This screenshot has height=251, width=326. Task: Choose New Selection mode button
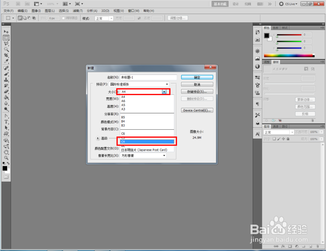20,18
